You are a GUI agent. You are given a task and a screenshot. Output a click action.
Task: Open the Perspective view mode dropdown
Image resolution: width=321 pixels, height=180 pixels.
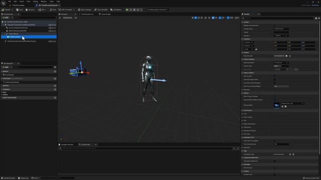pyautogui.click(x=67, y=18)
